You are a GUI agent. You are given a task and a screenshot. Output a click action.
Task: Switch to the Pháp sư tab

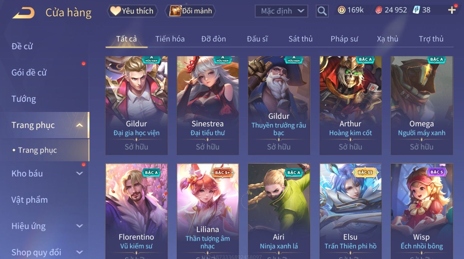344,39
